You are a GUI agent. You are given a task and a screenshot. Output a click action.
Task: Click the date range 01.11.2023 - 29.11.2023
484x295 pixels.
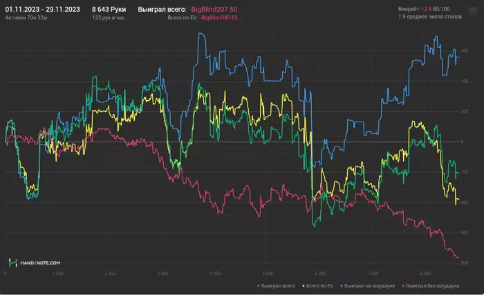41,9
